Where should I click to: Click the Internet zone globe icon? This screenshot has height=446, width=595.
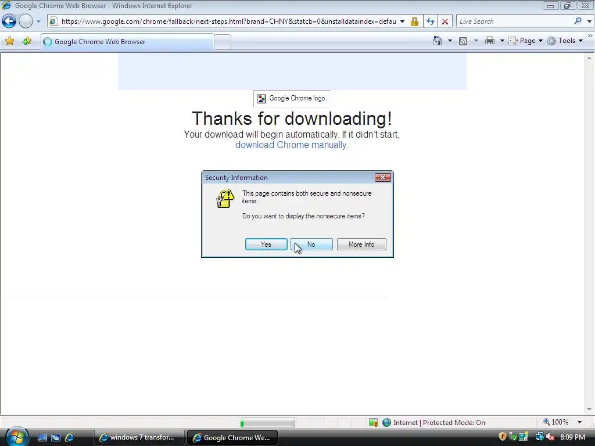(386, 423)
